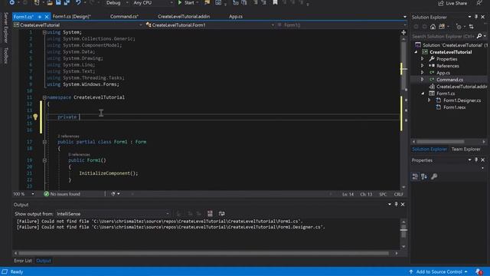The width and height of the screenshot is (490, 276).
Task: Click the Alphabetical sort icon in Properties
Action: (x=424, y=177)
